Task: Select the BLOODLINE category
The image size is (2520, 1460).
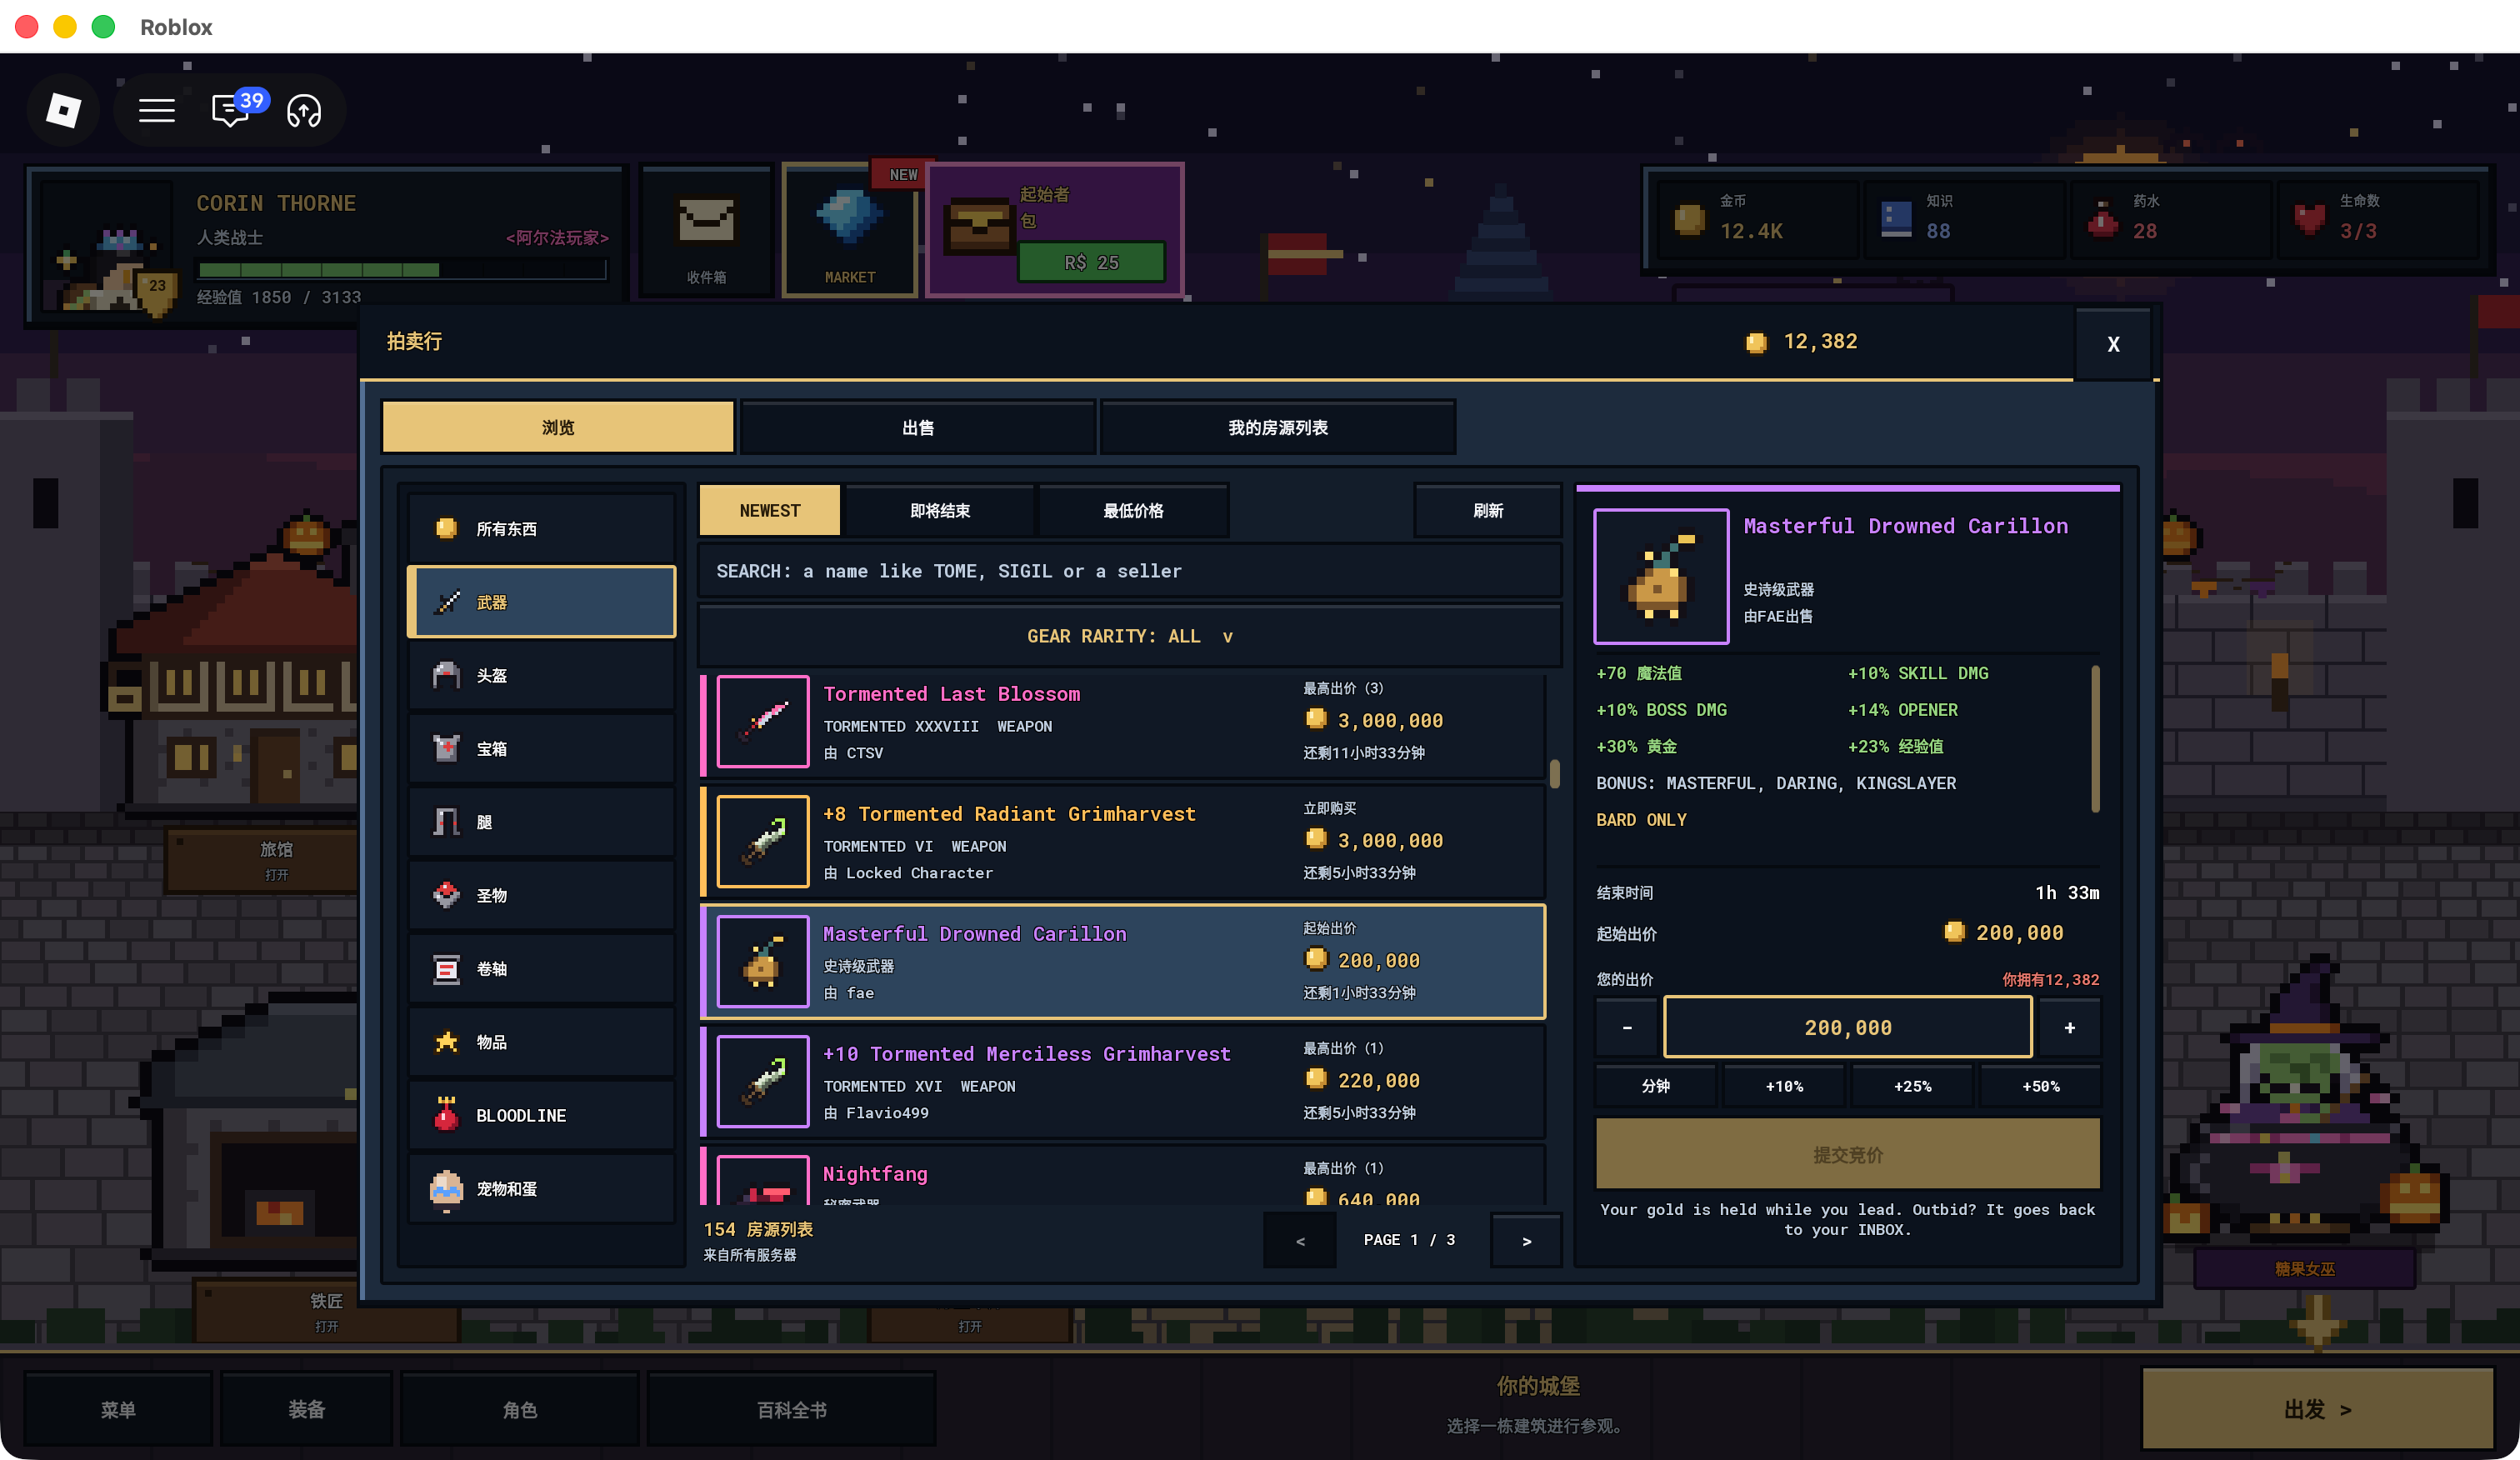Action: 541,1115
